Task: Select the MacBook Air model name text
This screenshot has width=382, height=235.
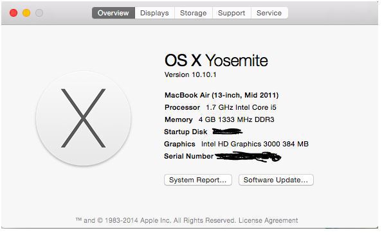Action: 221,95
